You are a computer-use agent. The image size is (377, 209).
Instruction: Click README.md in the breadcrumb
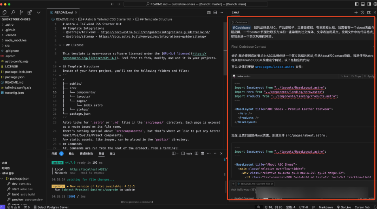[x=65, y=19]
